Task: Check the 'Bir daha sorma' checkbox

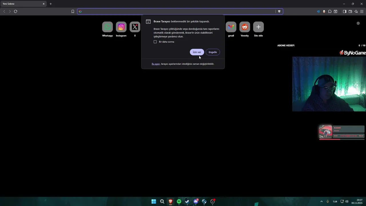Action: point(155,42)
